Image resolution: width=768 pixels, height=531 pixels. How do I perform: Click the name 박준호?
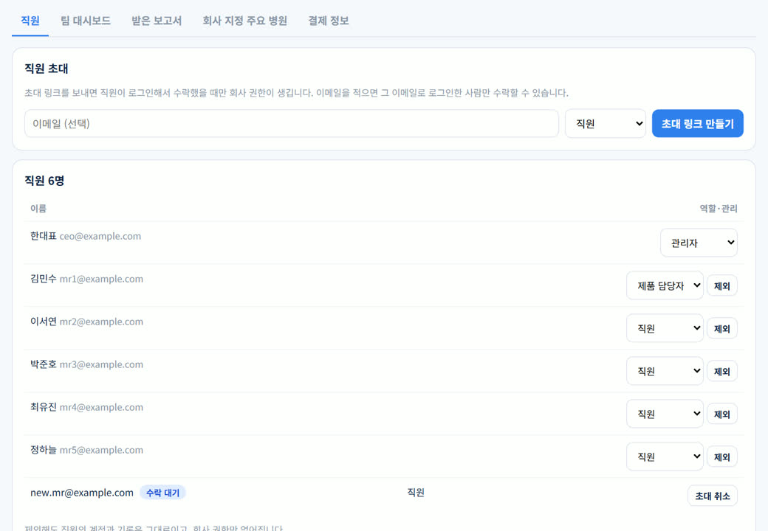point(43,364)
